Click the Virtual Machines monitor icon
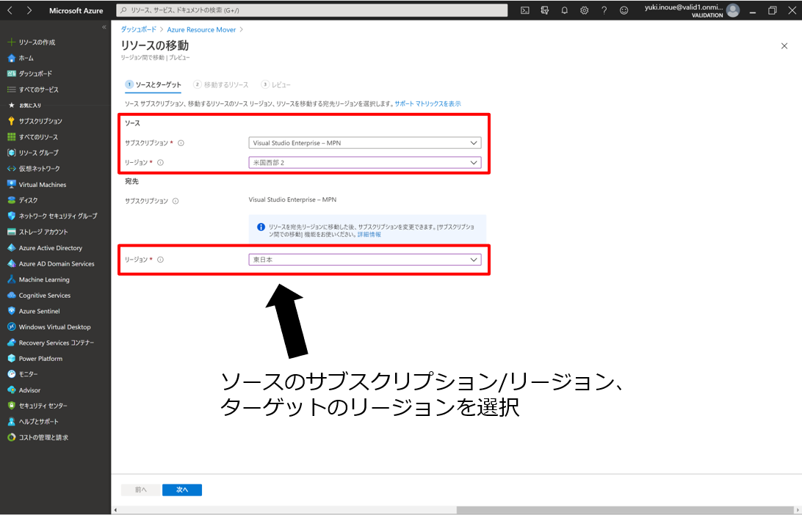This screenshot has width=802, height=515. [x=11, y=184]
